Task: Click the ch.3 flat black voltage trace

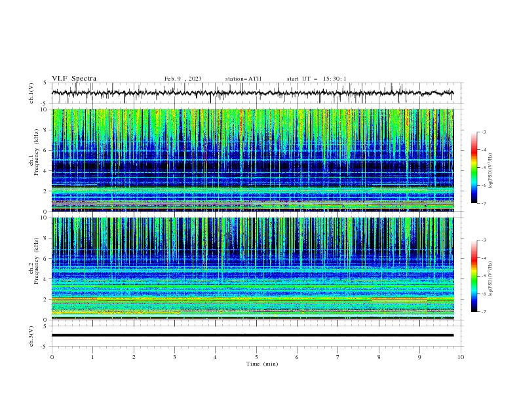Action: 252,335
